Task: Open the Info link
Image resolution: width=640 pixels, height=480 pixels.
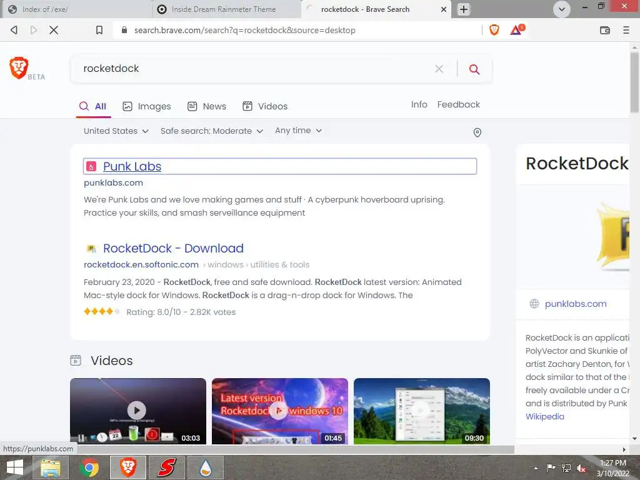Action: [419, 104]
